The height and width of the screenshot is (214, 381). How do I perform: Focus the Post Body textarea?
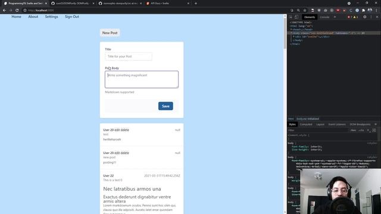[x=142, y=79]
